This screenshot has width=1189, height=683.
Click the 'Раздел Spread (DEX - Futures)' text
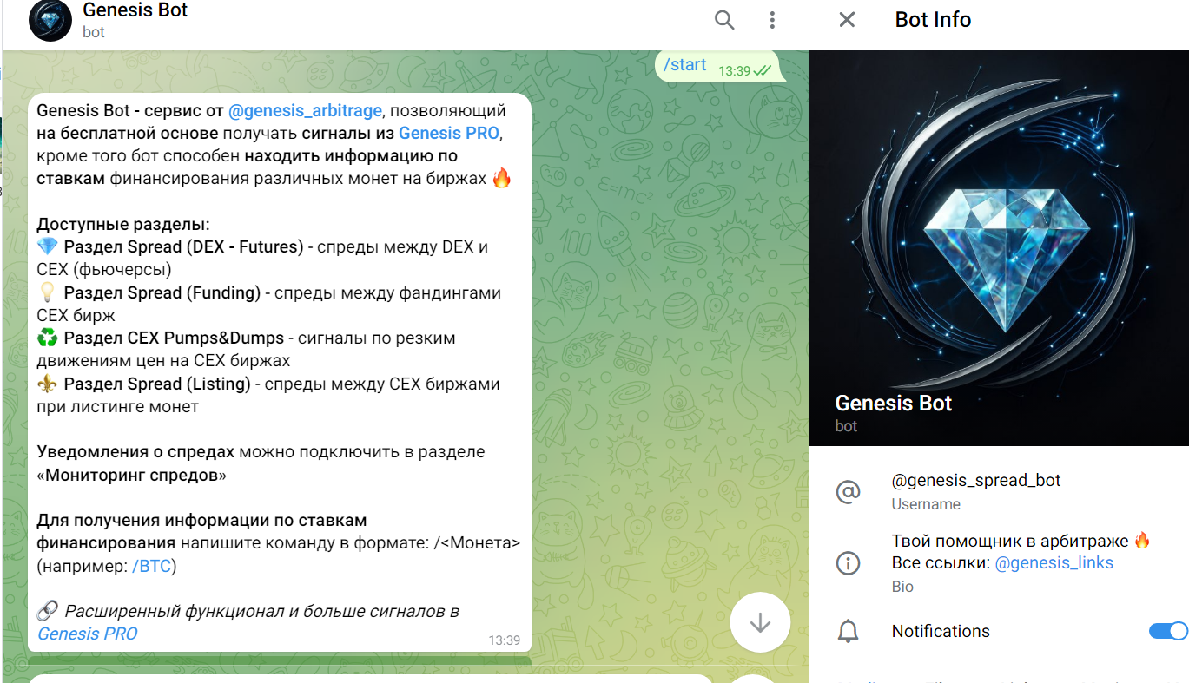coord(184,247)
